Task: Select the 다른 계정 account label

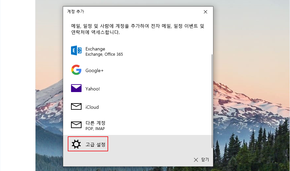Action: pos(95,123)
